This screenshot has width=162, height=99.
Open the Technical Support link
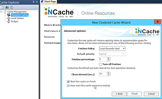52,43
